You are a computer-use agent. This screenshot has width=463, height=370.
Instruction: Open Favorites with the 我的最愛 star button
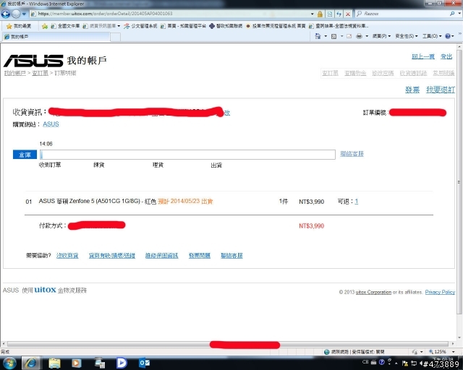(x=19, y=26)
